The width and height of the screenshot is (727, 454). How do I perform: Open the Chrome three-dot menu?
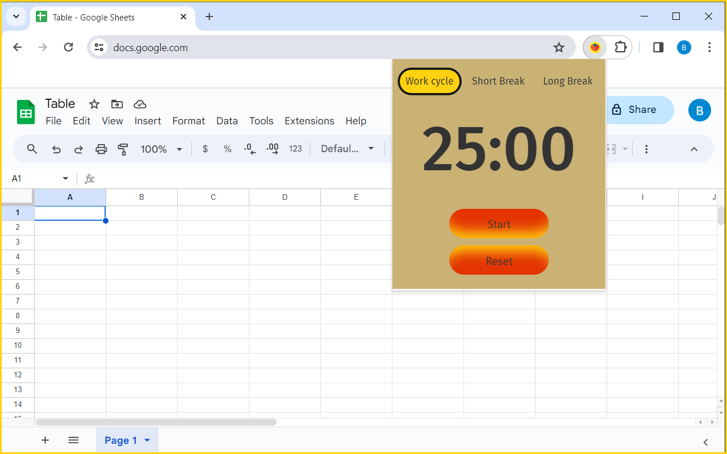709,48
